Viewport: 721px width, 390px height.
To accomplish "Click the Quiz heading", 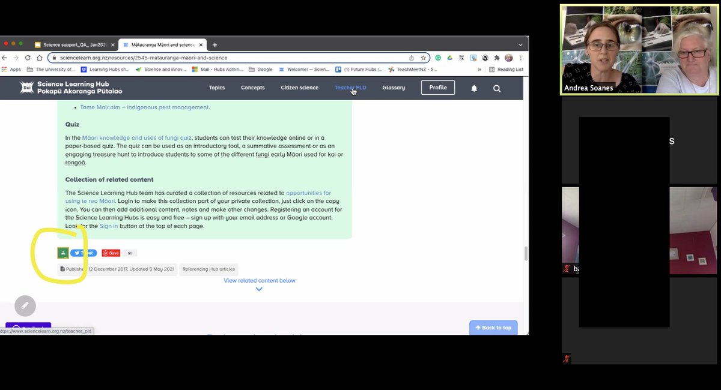I will (72, 125).
